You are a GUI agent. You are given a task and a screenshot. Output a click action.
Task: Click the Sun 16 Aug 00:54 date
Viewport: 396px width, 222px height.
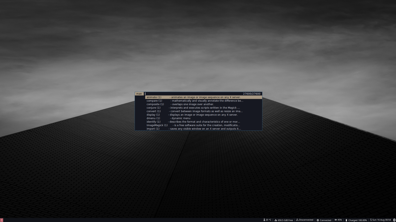(x=382, y=220)
